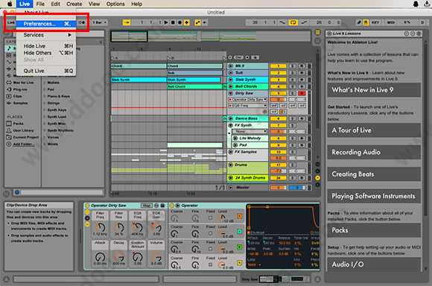Disarm the red Dirty Saw record arm button
432x286 pixels.
pos(302,93)
